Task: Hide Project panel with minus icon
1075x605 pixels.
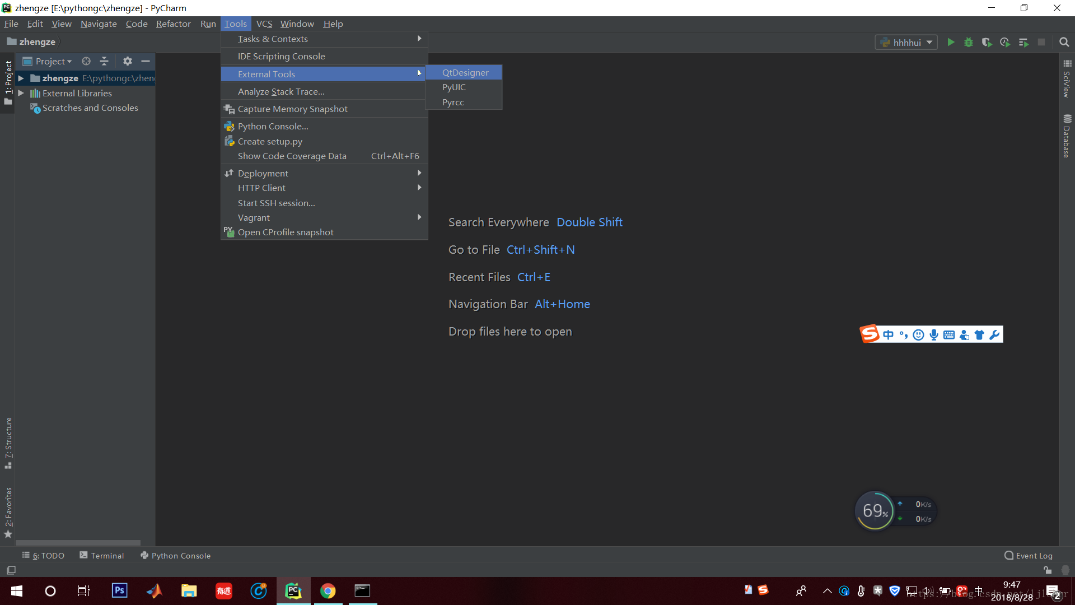Action: (146, 61)
